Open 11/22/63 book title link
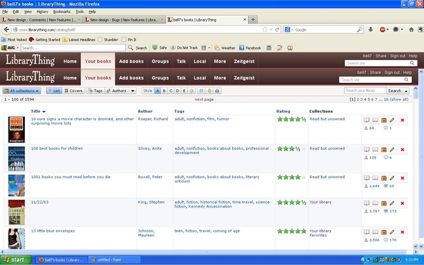424x265 pixels. (40, 202)
